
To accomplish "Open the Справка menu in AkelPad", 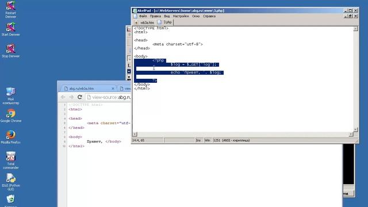I will 209,16.
